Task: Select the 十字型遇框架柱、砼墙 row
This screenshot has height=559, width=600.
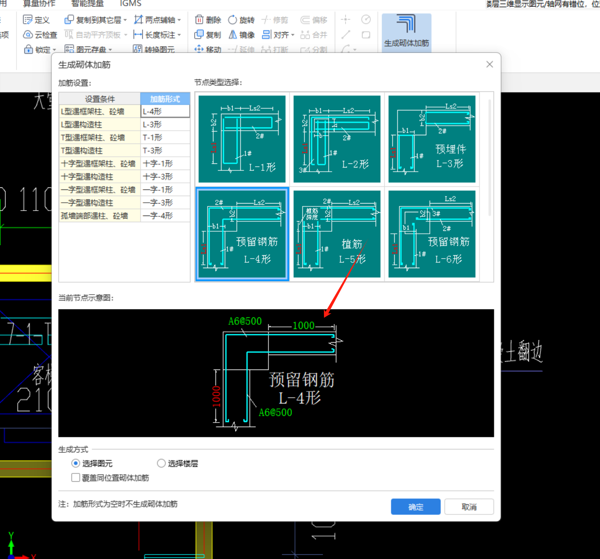Action: (x=124, y=163)
